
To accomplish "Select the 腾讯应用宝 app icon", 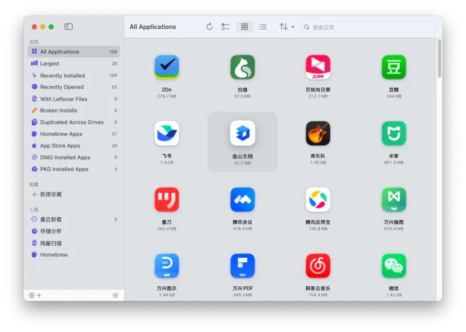I will tap(318, 199).
